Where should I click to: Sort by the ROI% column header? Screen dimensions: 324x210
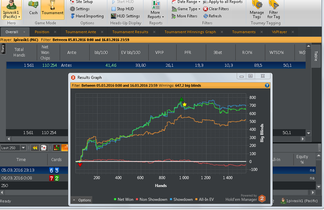coord(247,52)
